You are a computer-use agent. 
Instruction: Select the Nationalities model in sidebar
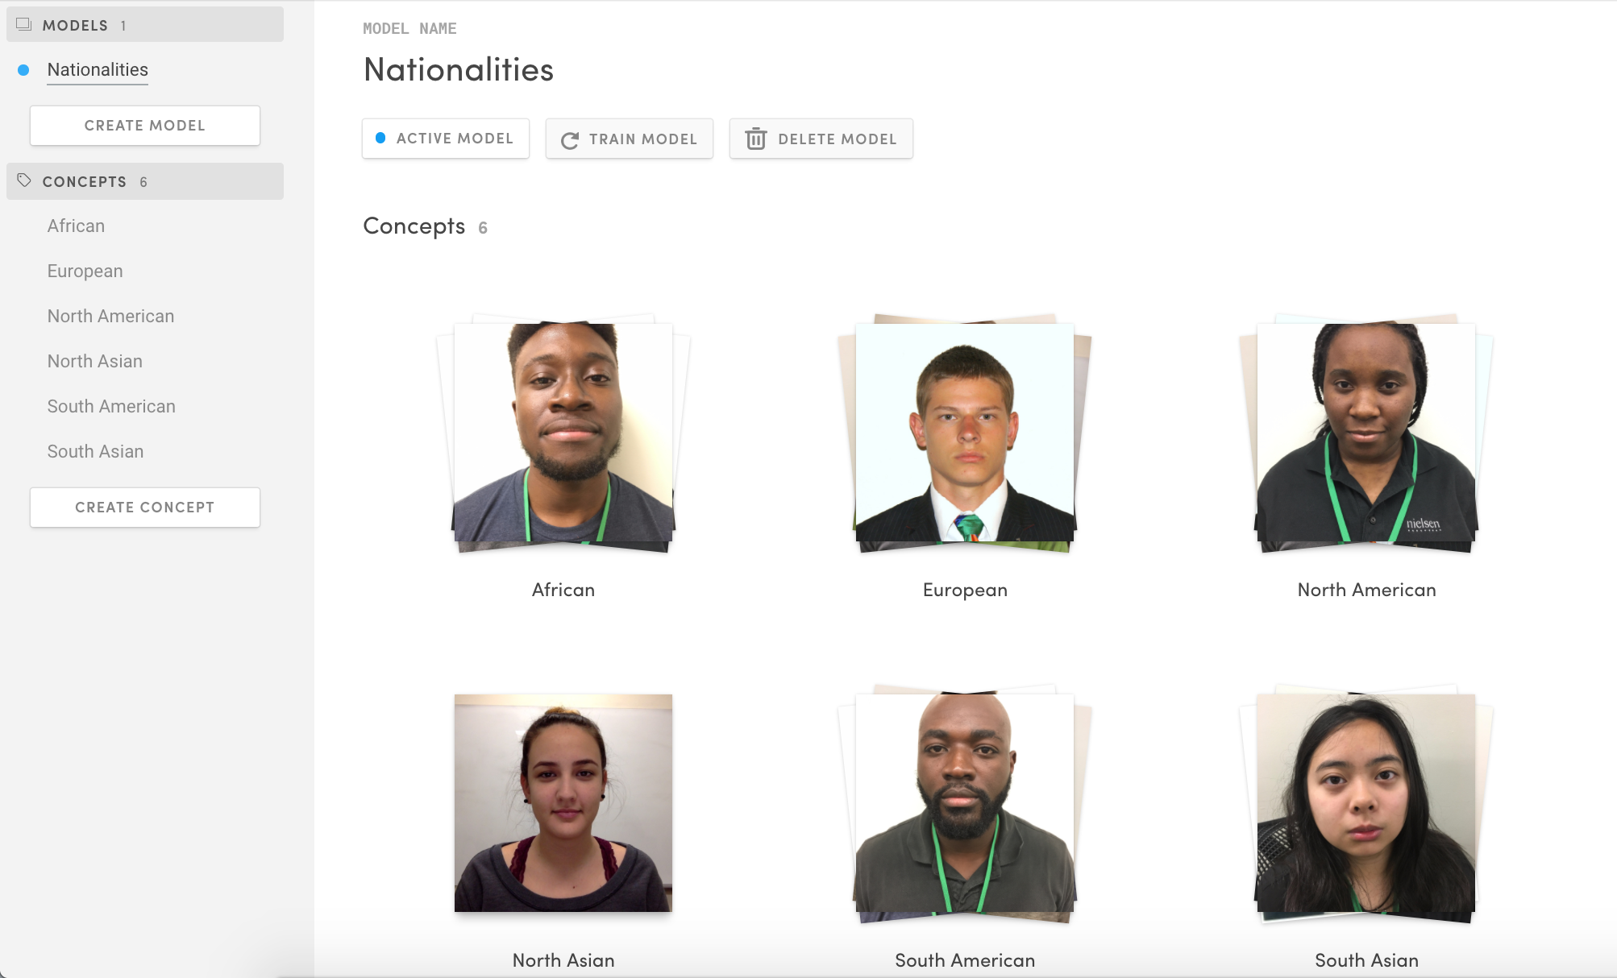(98, 70)
